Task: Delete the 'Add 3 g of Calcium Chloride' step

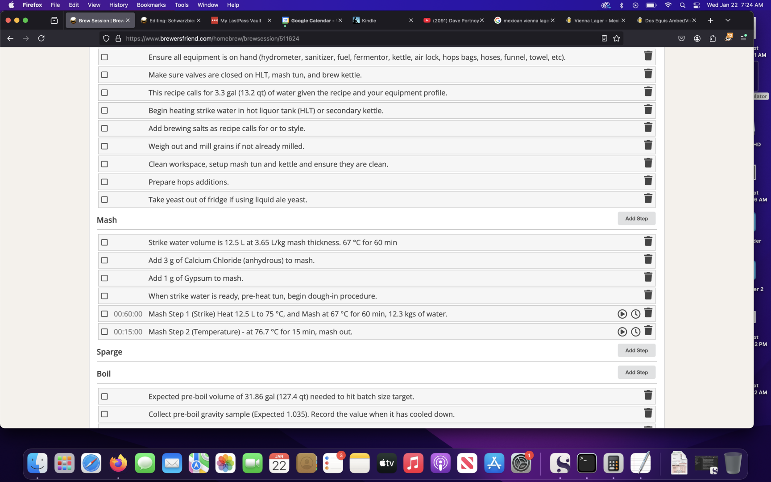Action: click(648, 259)
